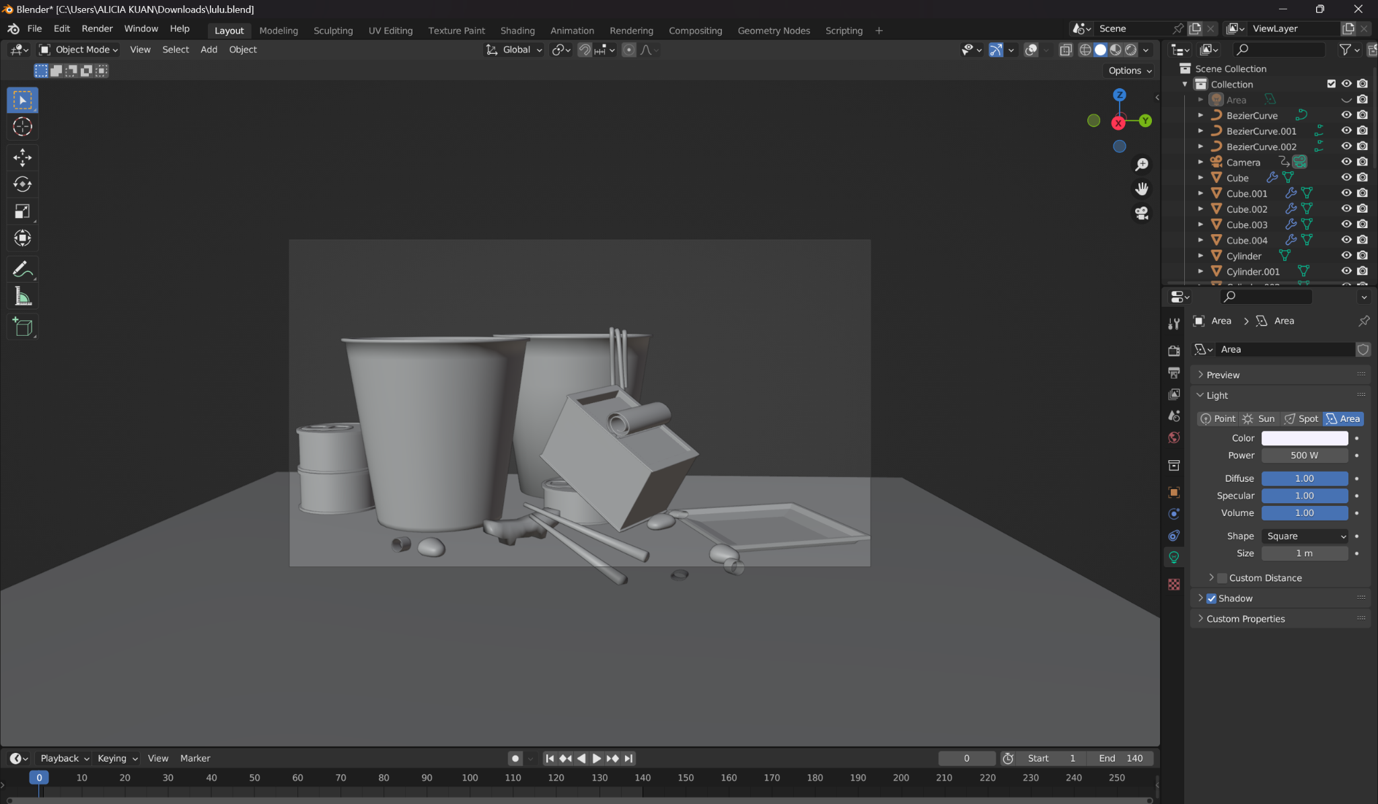Open the Object Mode dropdown

click(78, 50)
